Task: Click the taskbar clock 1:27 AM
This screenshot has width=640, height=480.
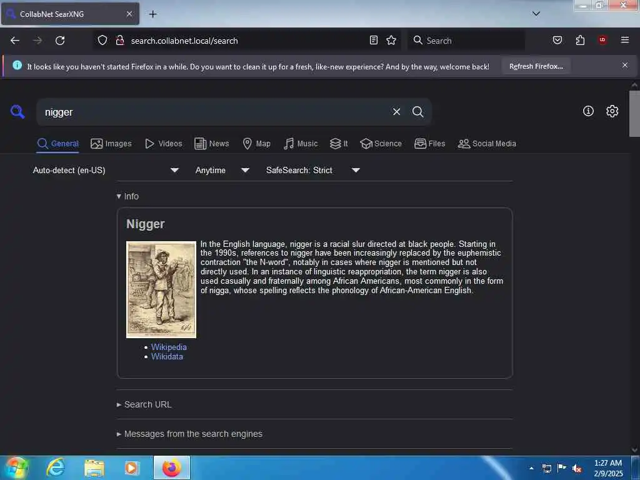Action: 608,468
